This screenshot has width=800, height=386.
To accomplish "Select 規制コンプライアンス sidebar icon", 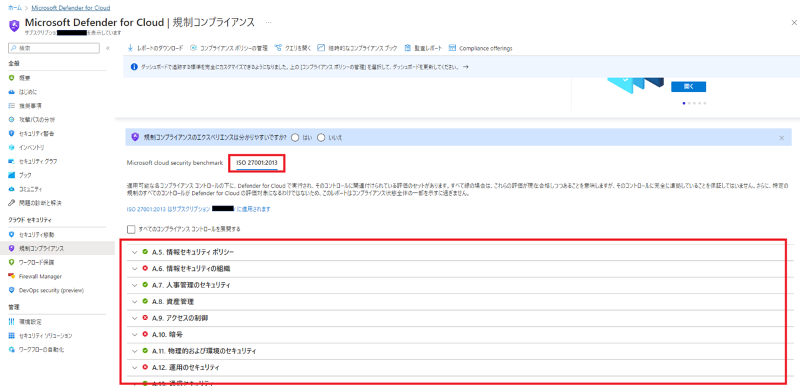I will pos(11,248).
